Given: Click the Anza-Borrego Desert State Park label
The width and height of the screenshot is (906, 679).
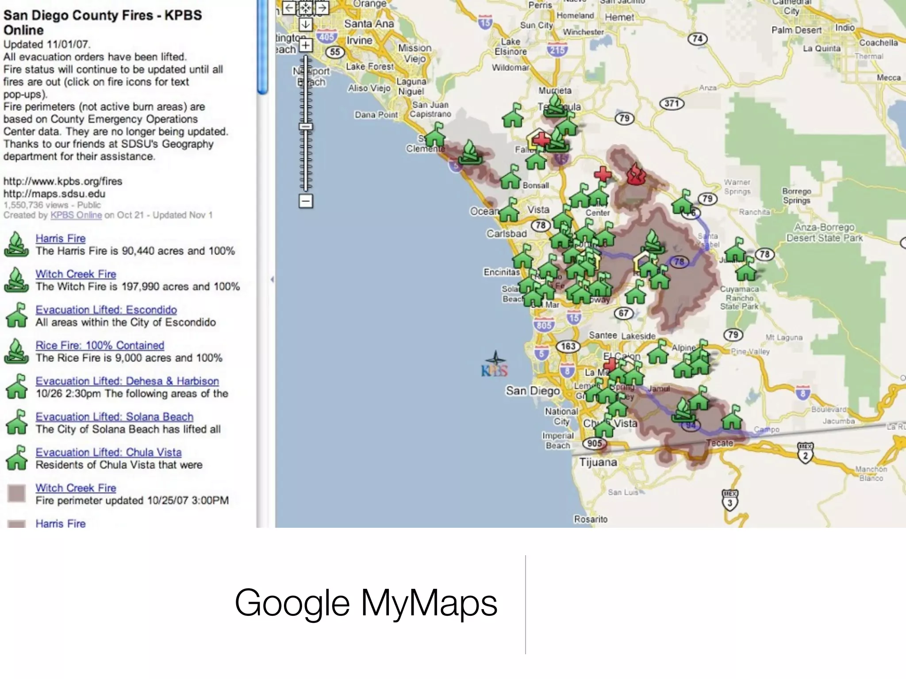Looking at the screenshot, I should [x=825, y=233].
